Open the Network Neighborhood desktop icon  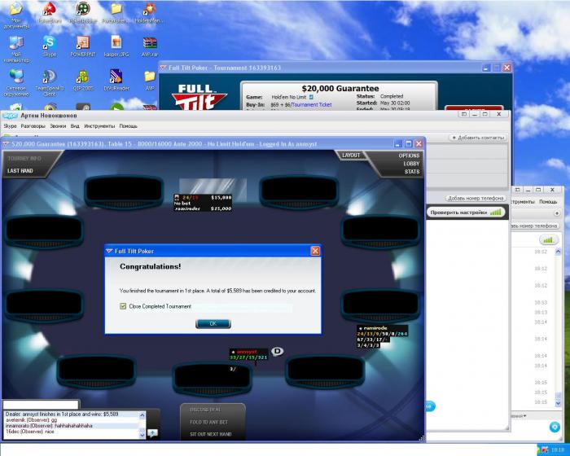pyautogui.click(x=16, y=82)
